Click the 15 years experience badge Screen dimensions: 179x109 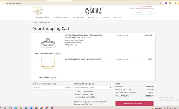pyautogui.click(x=38, y=10)
